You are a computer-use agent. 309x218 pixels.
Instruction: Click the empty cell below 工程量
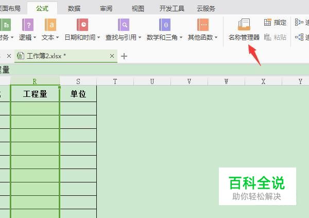click(35, 109)
